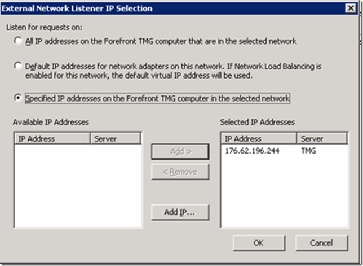
Task: Cancel the IP selection dialog
Action: [321, 243]
